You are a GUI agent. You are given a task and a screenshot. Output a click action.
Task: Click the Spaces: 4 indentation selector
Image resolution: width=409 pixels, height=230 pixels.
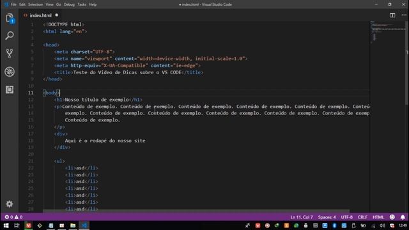pos(327,217)
